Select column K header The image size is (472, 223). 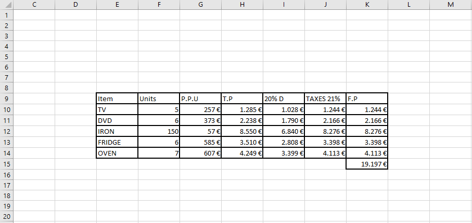pos(367,5)
